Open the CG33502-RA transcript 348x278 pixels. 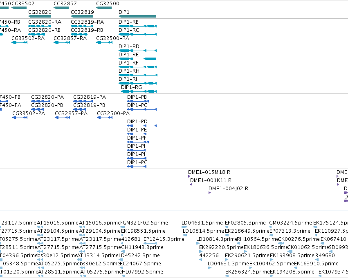[x=19, y=42]
